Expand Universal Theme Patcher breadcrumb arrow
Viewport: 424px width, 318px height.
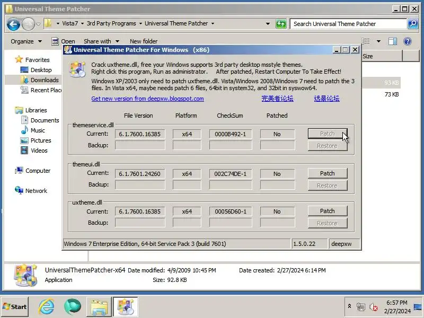[213, 23]
